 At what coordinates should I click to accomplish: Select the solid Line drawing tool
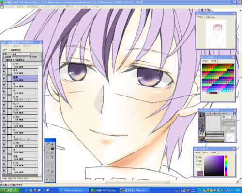[x=47, y=157]
